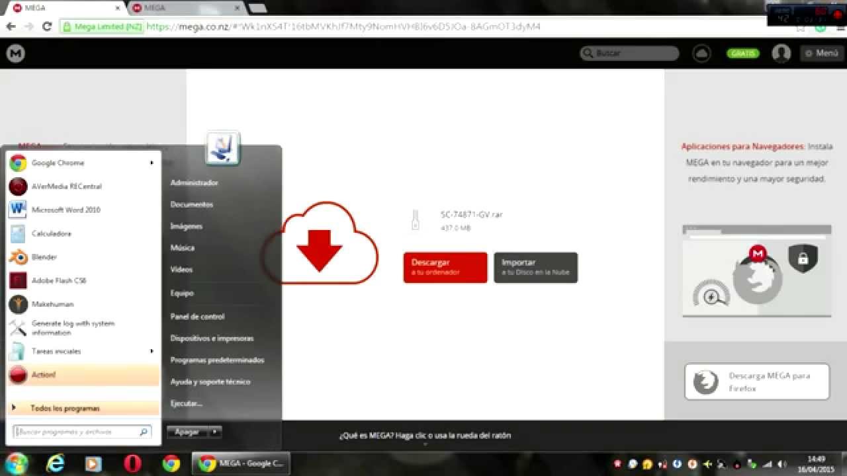Open Calculadora from start menu
The width and height of the screenshot is (847, 476).
tap(82, 233)
